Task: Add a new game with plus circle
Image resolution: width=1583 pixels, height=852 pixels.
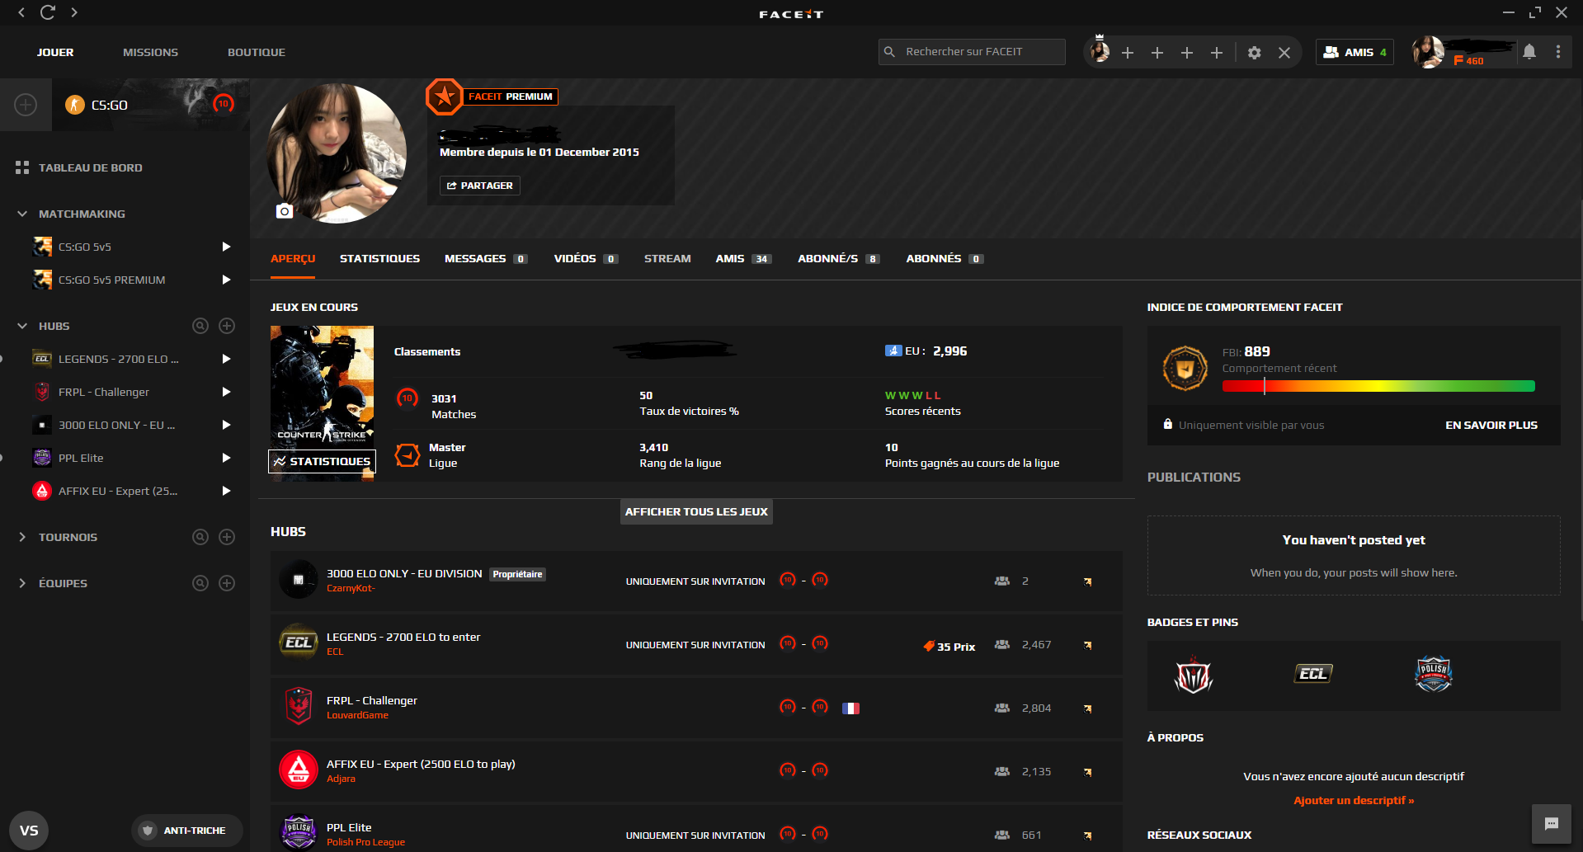Action: (x=26, y=105)
